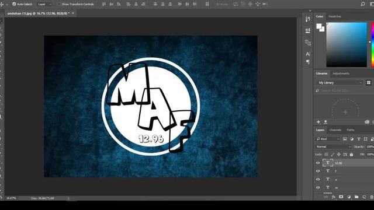This screenshot has height=210, width=374.
Task: Filter layers by shape layer icon
Action: 365,139
